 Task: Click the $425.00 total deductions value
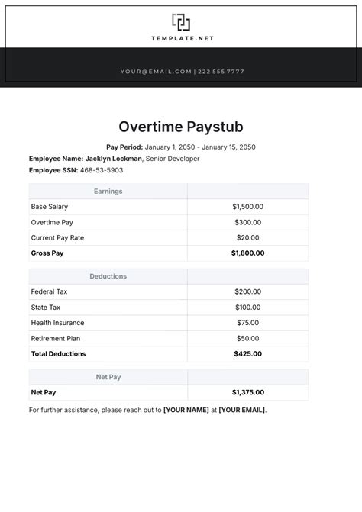click(x=248, y=353)
